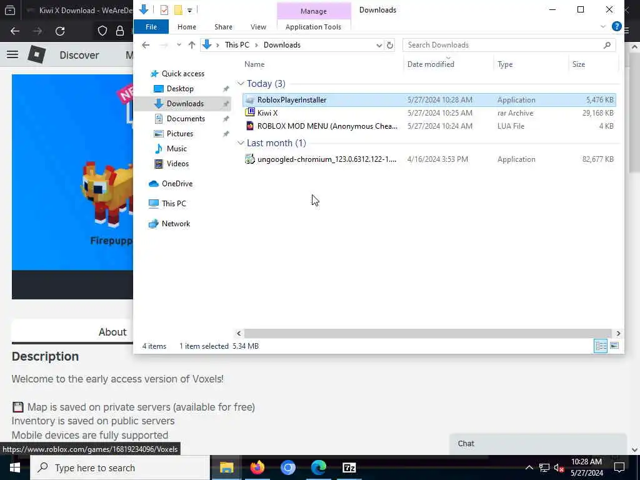Viewport: 640px width, 480px height.
Task: Click the network tray icon
Action: pyautogui.click(x=544, y=467)
